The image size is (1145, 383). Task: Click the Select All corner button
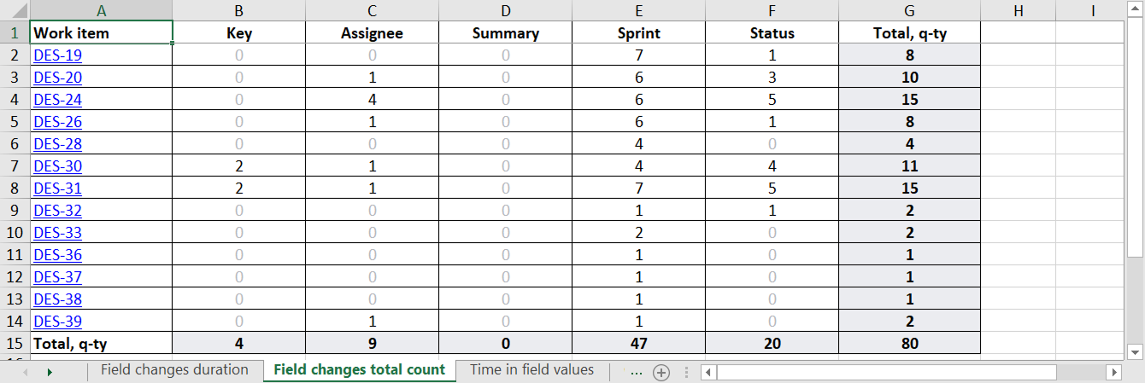[x=15, y=10]
